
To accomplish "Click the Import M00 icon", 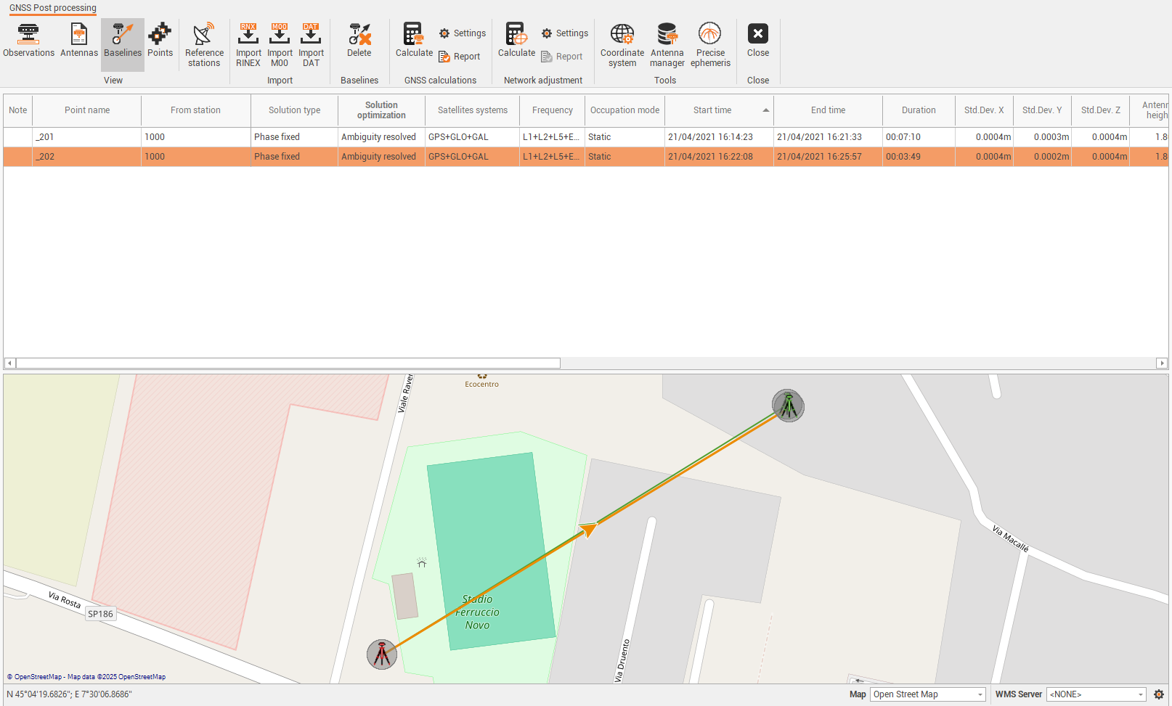I will tap(280, 45).
